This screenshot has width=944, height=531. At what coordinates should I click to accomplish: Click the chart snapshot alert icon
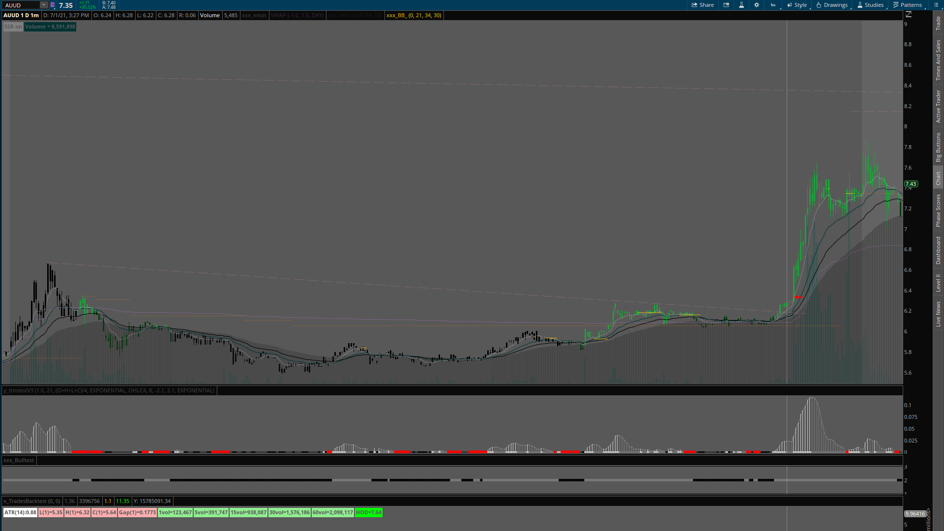tap(726, 5)
